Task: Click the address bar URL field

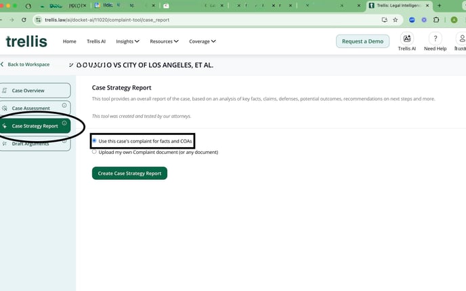Action: pyautogui.click(x=208, y=20)
